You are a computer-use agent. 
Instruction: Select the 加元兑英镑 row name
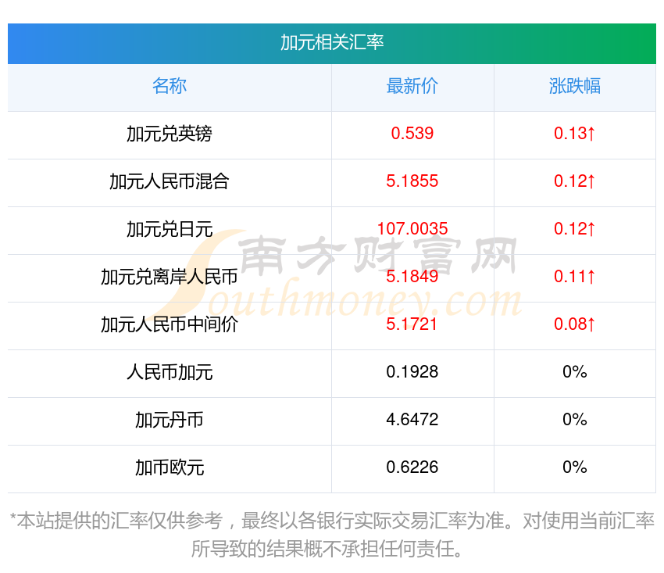pyautogui.click(x=170, y=134)
